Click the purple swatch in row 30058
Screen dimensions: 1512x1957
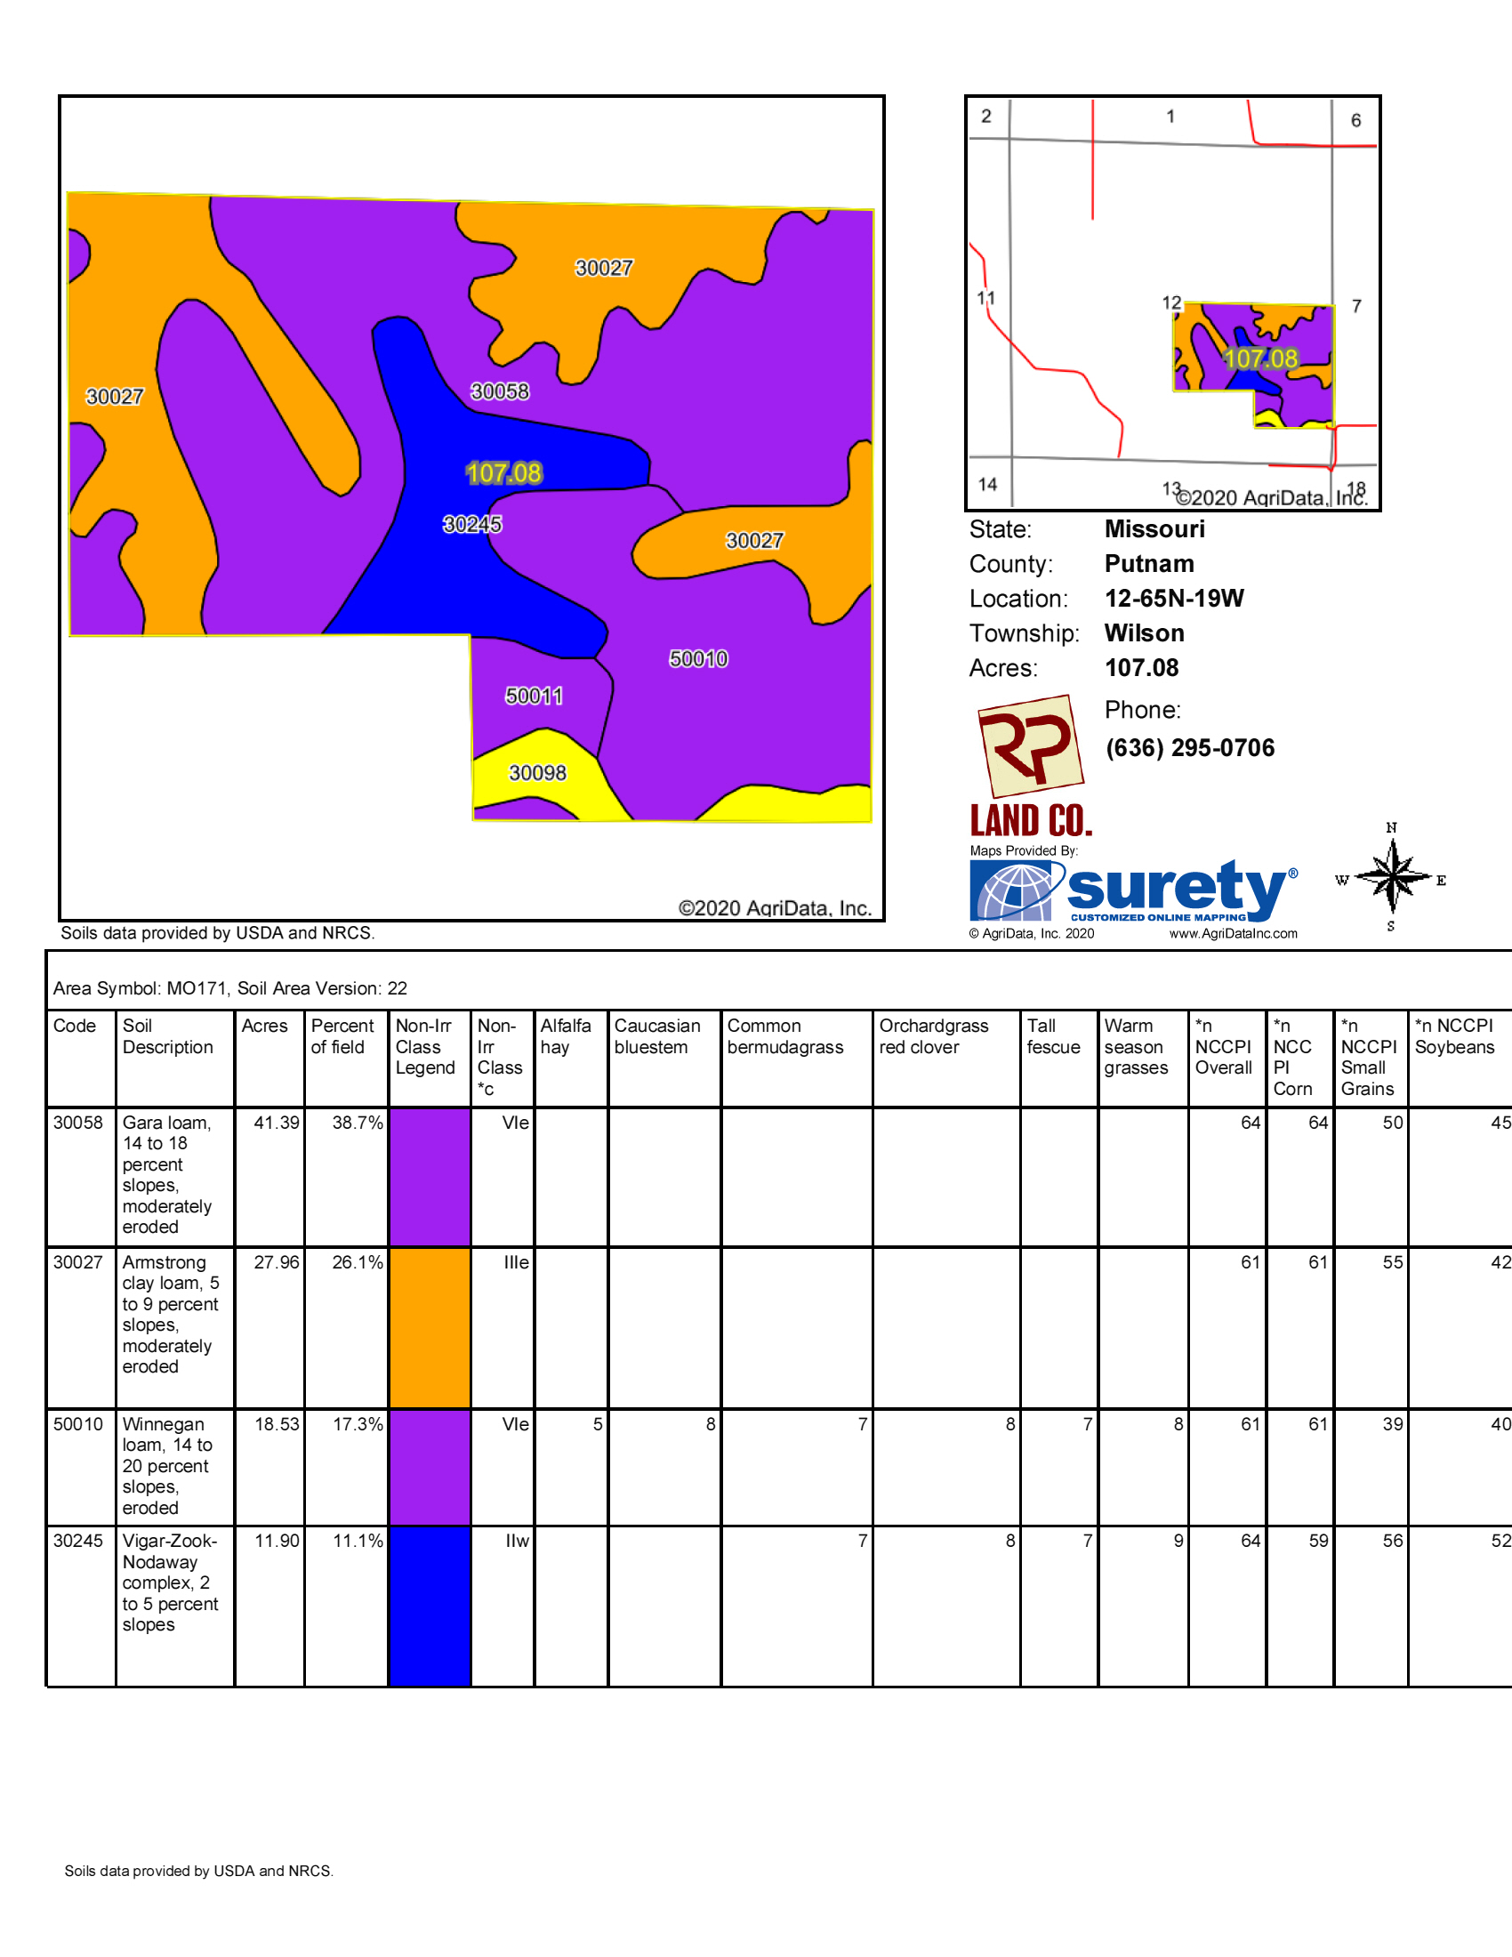(430, 1177)
